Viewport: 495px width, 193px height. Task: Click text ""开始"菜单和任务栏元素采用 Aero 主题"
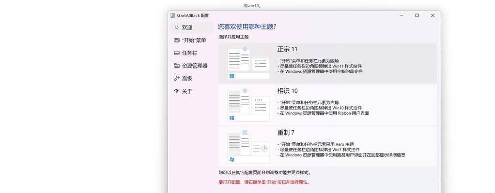pyautogui.click(x=316, y=144)
